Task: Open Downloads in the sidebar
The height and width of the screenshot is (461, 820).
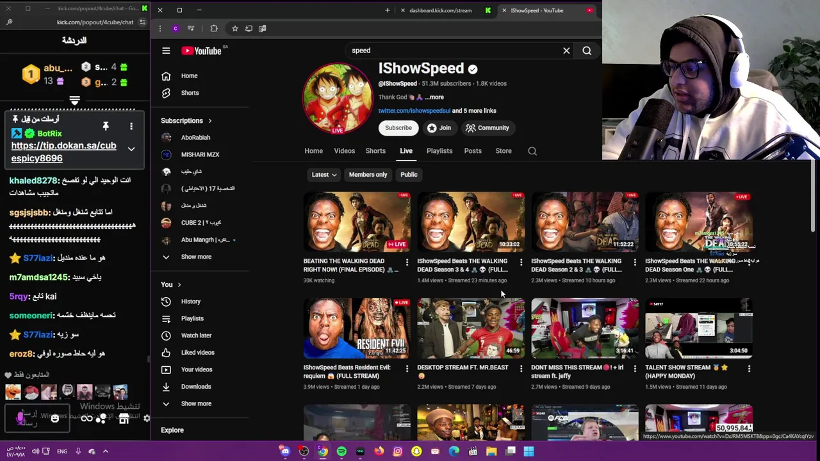Action: [x=195, y=387]
